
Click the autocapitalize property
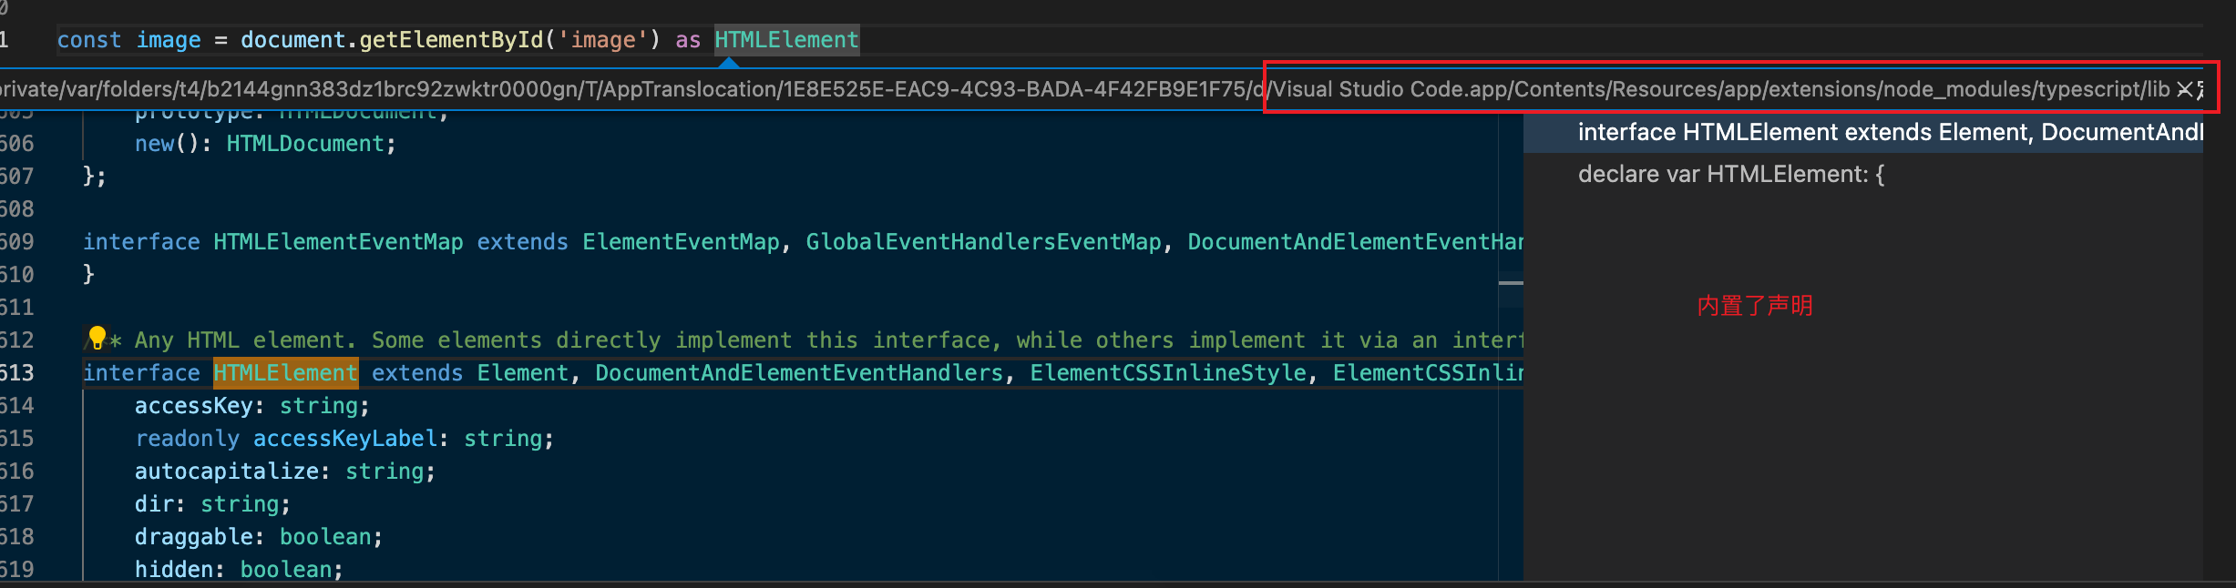click(226, 471)
